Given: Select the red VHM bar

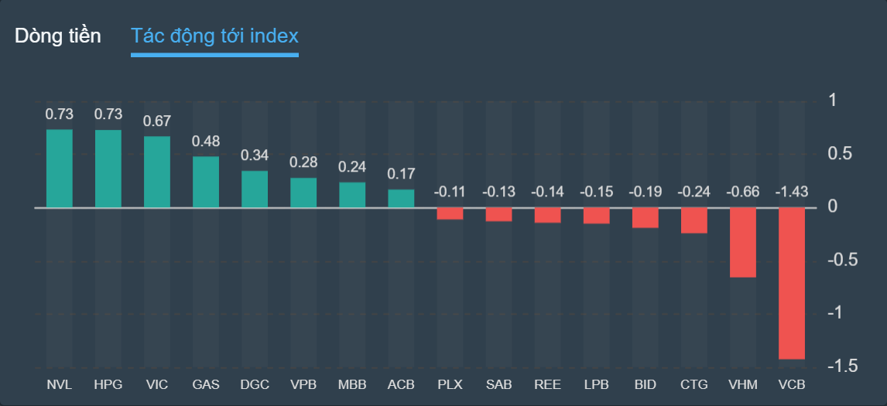Looking at the screenshot, I should [743, 242].
